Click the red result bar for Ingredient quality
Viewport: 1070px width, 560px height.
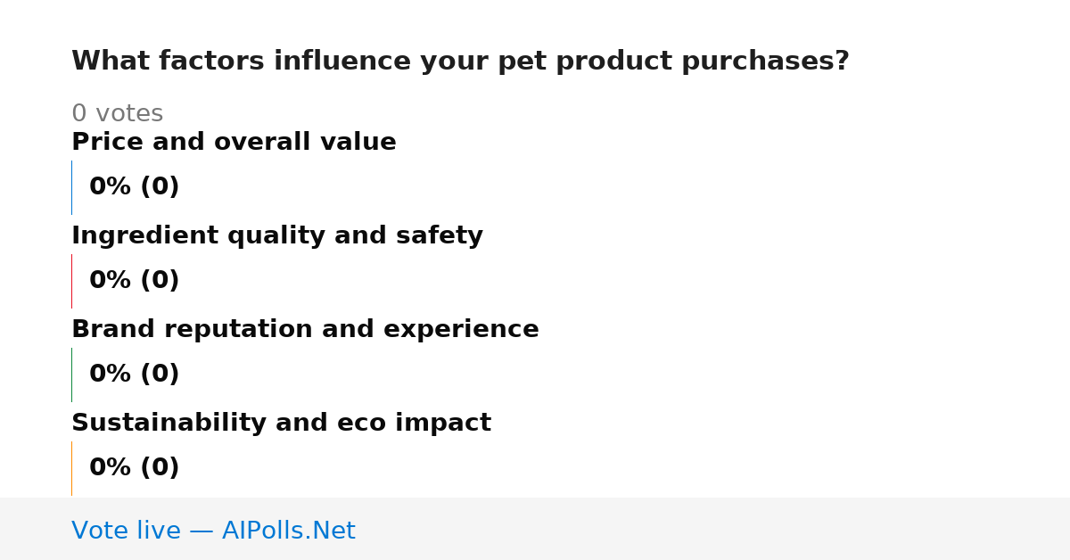(72, 281)
